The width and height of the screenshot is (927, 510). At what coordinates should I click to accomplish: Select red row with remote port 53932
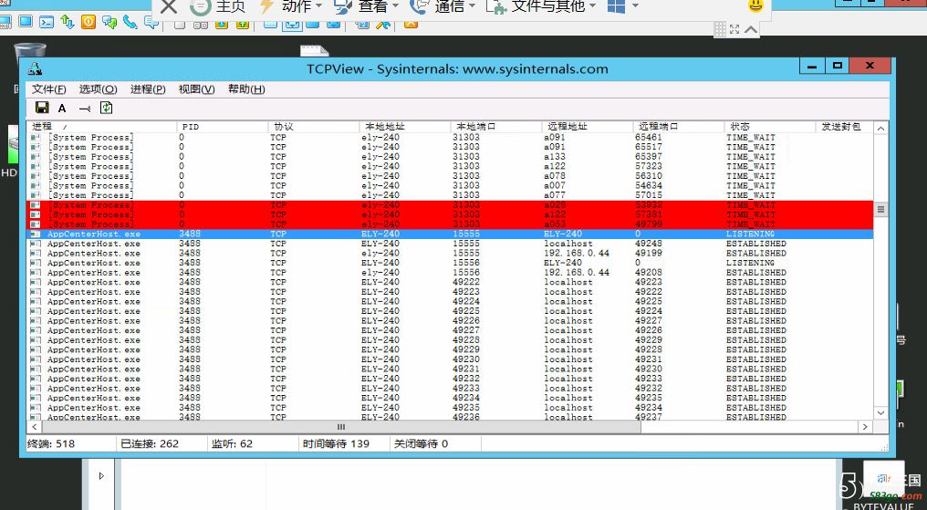pyautogui.click(x=450, y=205)
